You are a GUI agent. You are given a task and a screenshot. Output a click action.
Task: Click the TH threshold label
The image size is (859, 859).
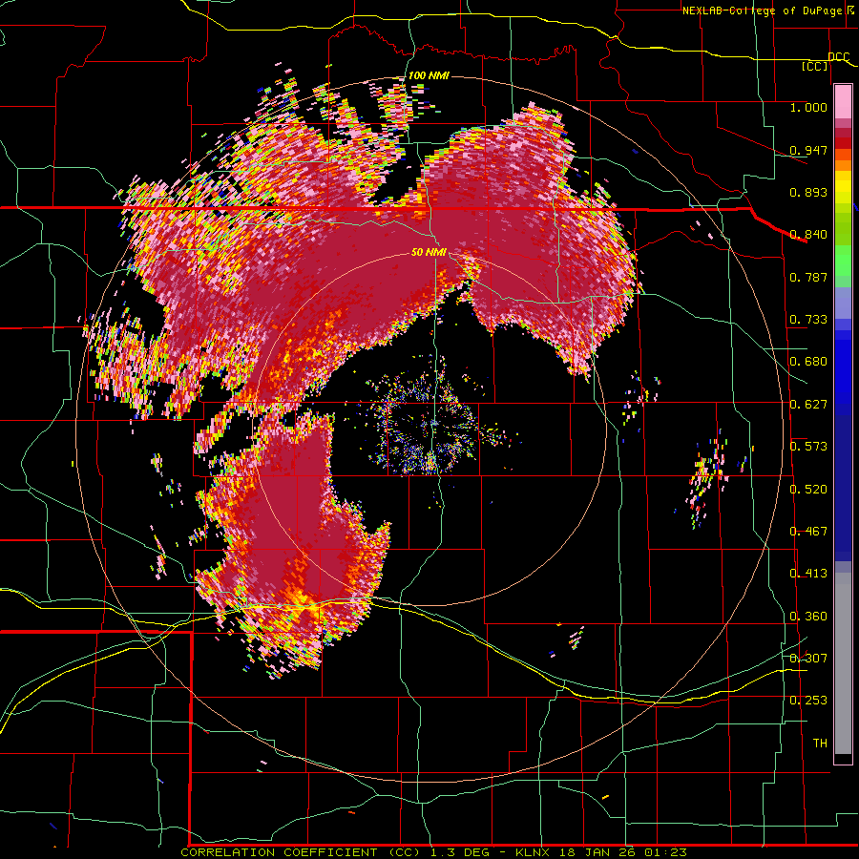coord(820,744)
